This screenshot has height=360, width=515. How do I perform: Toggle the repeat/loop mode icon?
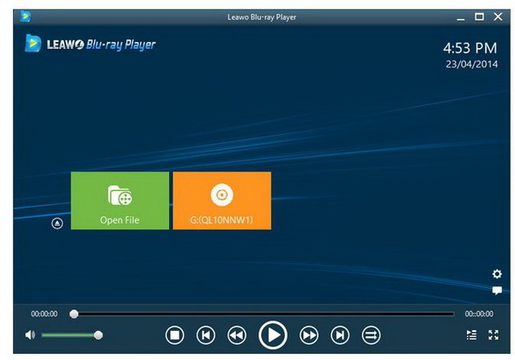pos(371,335)
